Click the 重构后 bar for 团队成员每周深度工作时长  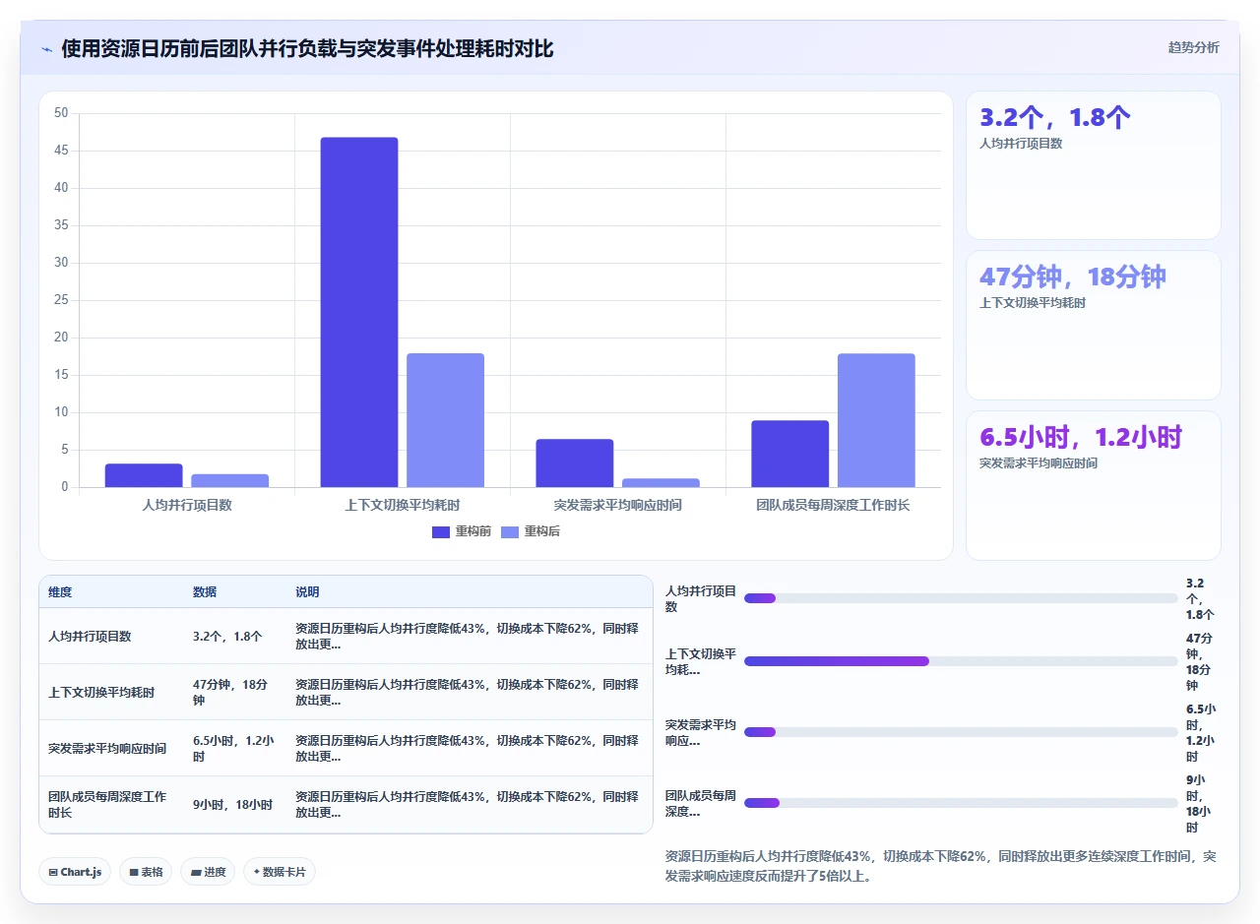click(876, 420)
